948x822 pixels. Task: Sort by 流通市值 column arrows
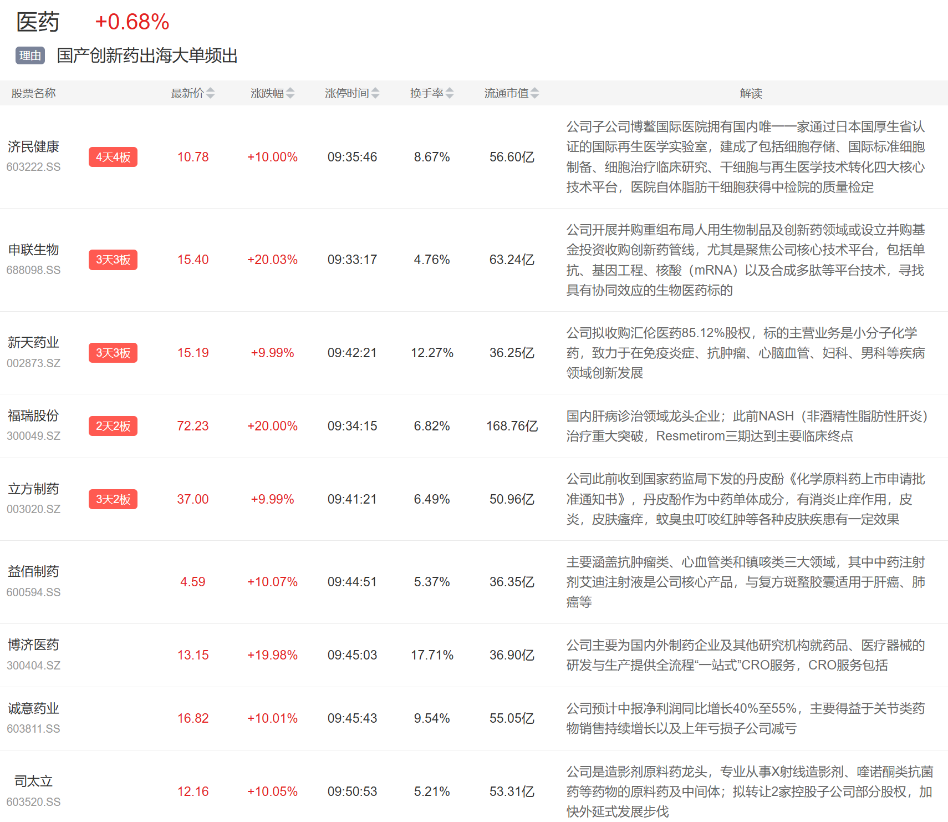(534, 93)
